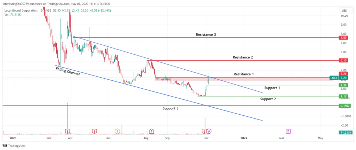Image resolution: width=356 pixels, height=150 pixels.
Task: Click the H3.35 high value
Action: pyautogui.click(x=66, y=10)
